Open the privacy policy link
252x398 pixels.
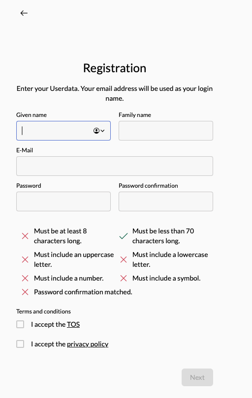click(88, 344)
